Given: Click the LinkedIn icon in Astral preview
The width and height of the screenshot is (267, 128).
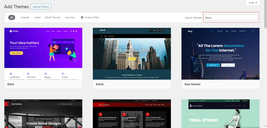Looking at the screenshot, I should pos(162,31).
